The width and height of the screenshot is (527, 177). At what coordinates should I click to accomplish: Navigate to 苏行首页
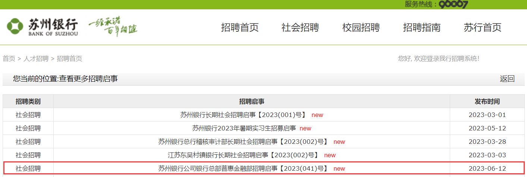coord(483,27)
